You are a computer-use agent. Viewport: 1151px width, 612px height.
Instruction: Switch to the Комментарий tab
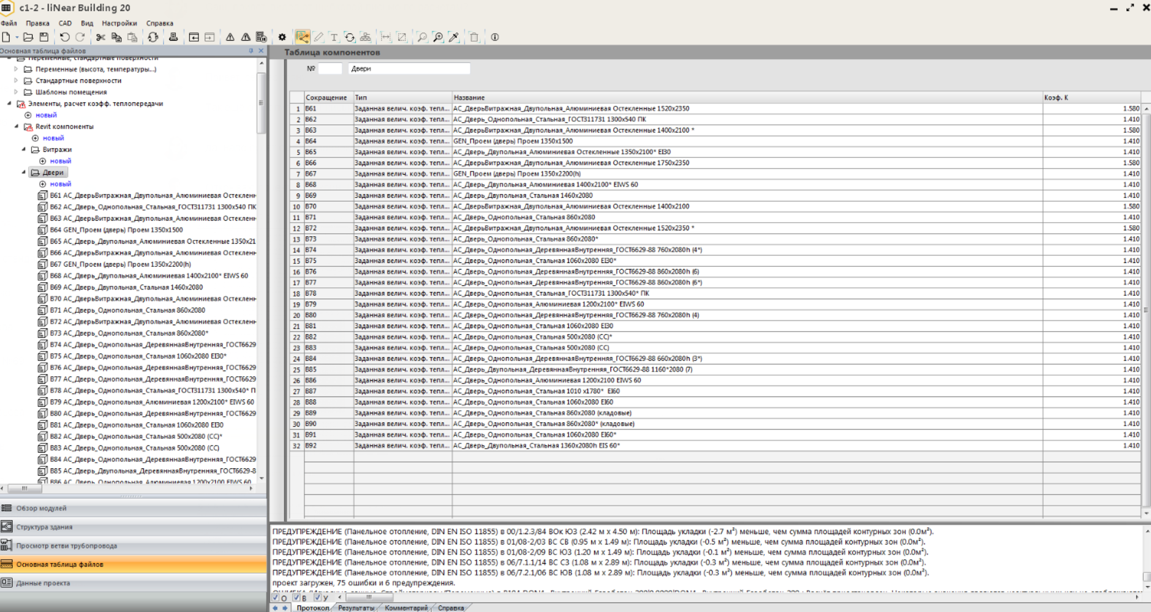click(x=406, y=608)
